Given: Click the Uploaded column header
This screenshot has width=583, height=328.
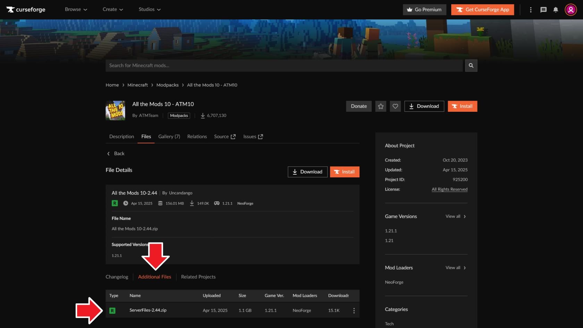Looking at the screenshot, I should click(212, 296).
